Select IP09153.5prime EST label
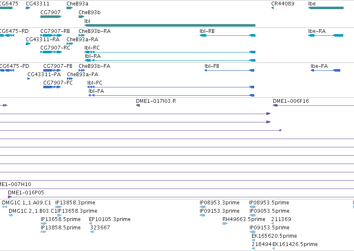 pos(270,228)
